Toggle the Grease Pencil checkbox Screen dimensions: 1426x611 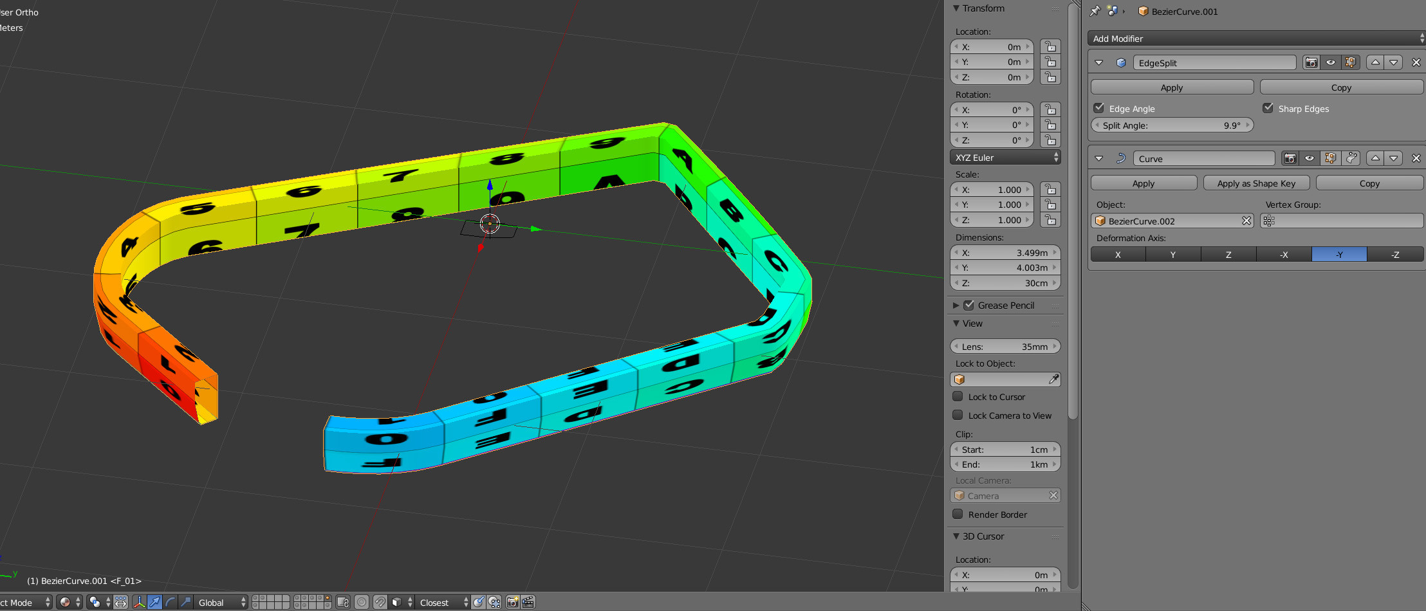click(x=968, y=305)
